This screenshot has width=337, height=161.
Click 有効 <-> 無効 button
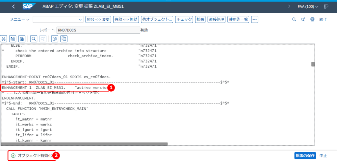pos(126,19)
